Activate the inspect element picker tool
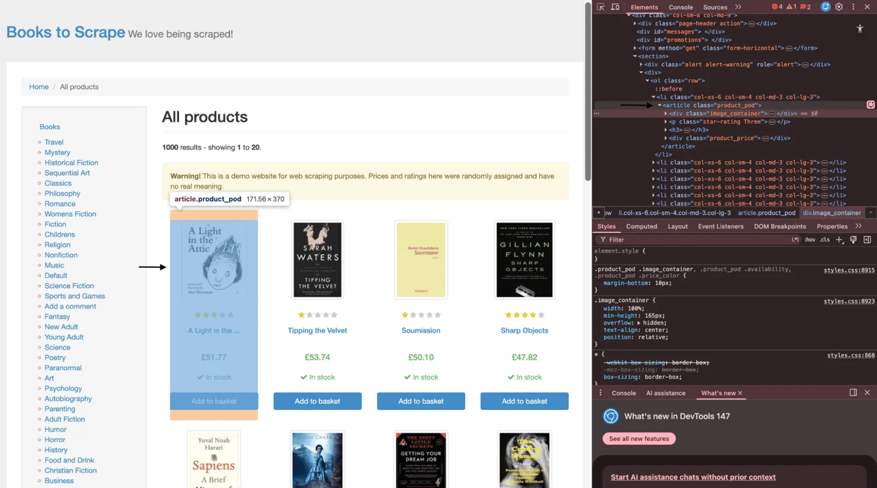 click(601, 7)
